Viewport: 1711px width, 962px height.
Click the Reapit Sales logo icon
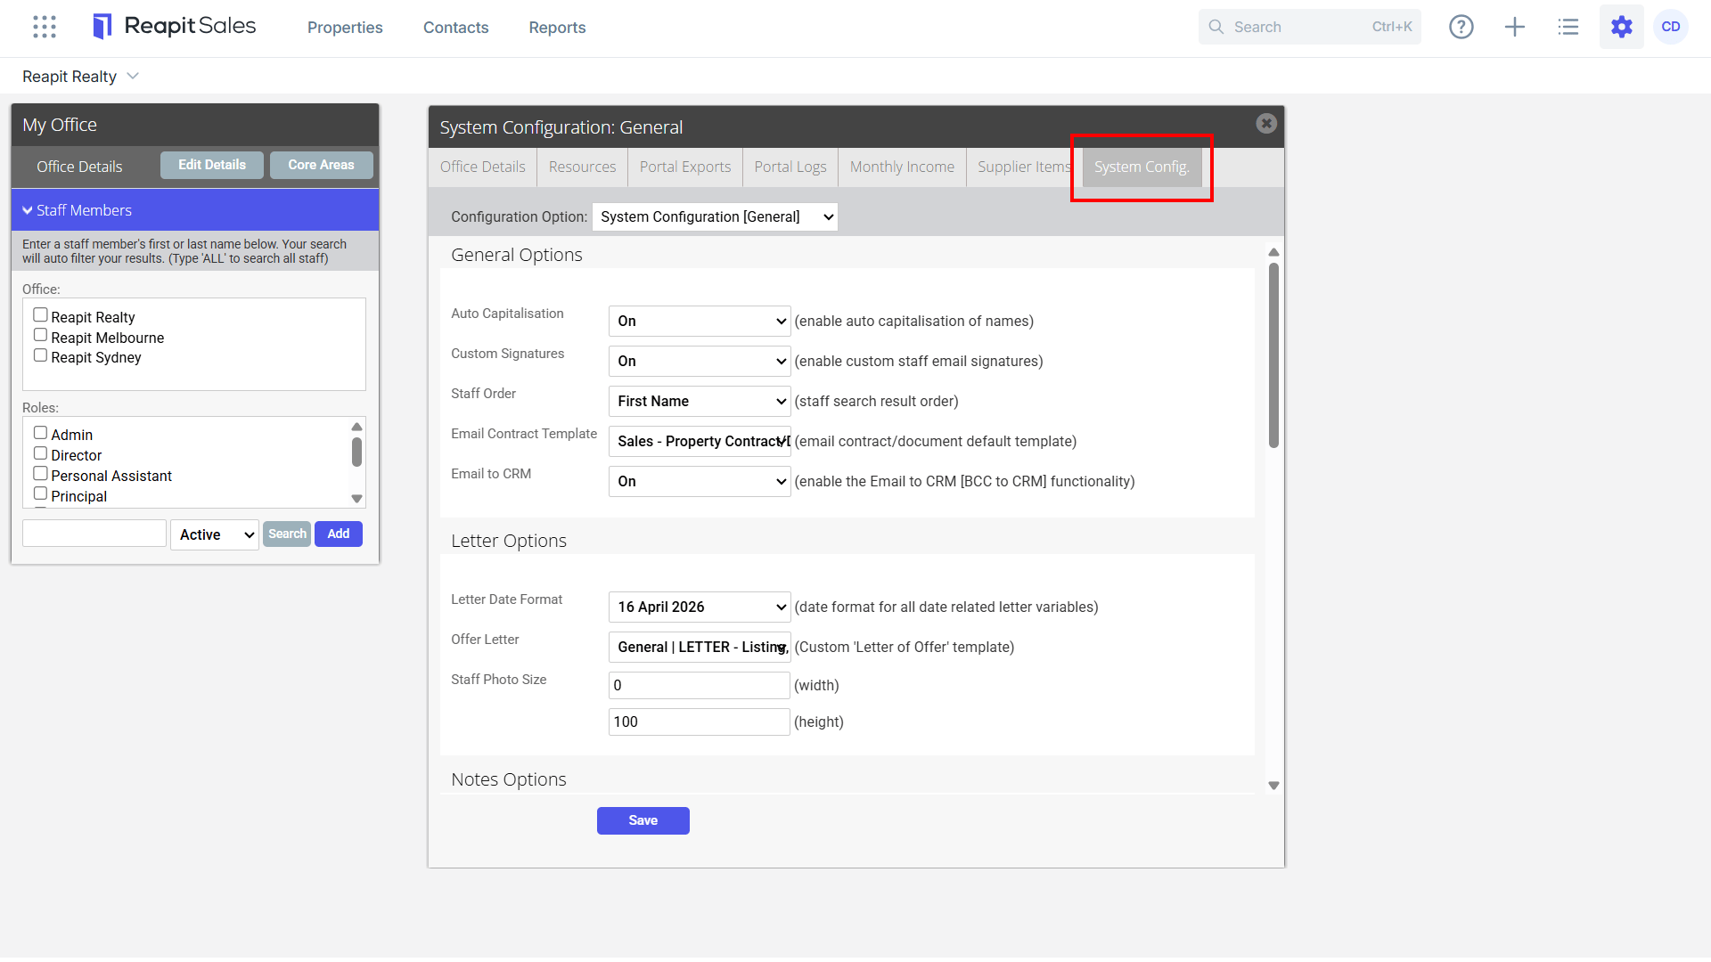pos(102,27)
